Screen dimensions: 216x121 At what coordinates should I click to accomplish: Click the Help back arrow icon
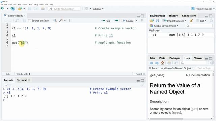click(x=151, y=63)
